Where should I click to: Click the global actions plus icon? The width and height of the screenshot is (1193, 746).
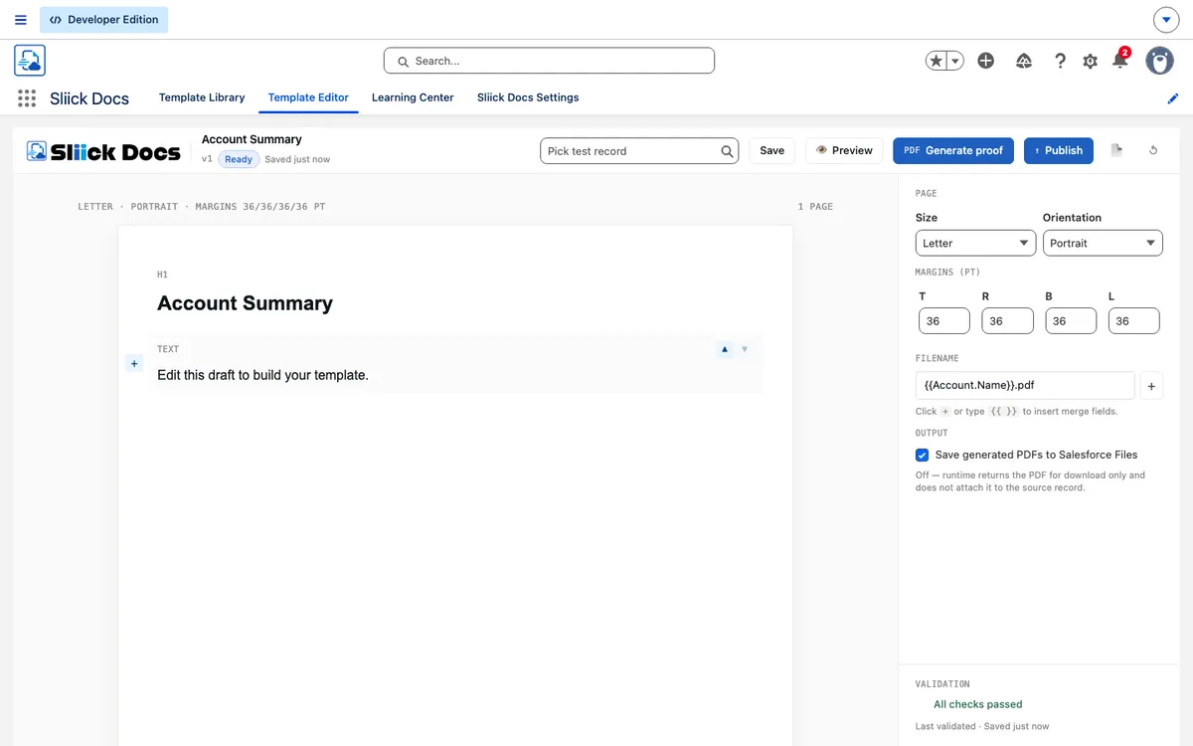pyautogui.click(x=986, y=61)
